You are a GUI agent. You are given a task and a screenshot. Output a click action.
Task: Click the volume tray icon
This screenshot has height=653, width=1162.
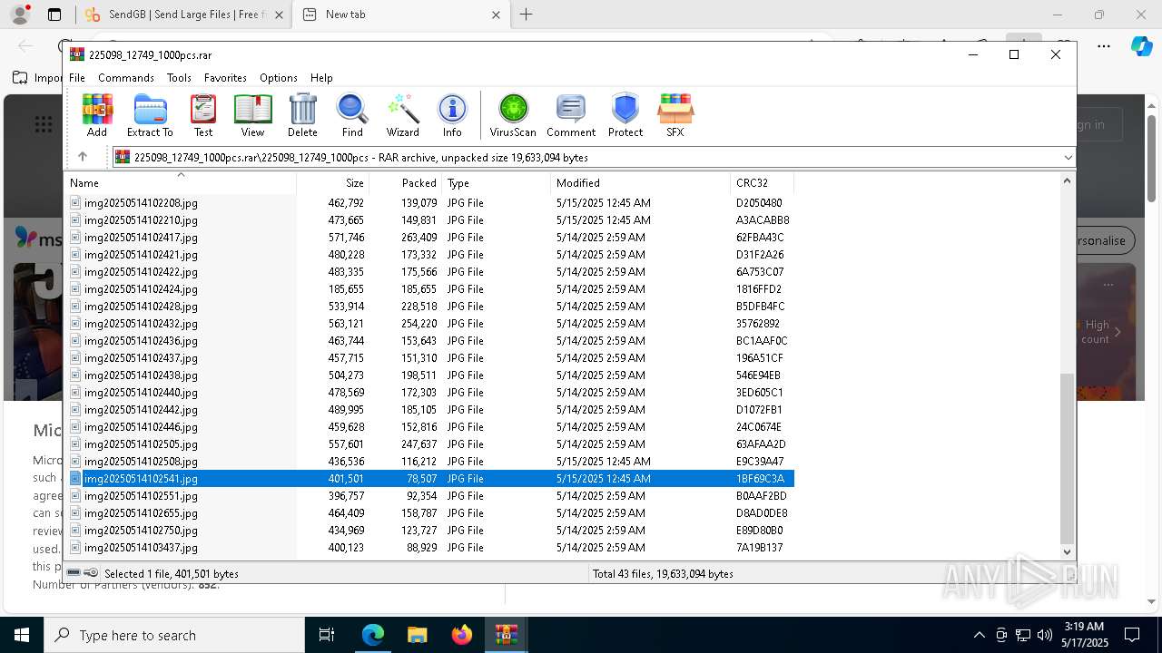click(1045, 635)
